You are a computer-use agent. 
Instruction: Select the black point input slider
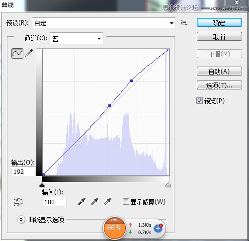[42, 185]
